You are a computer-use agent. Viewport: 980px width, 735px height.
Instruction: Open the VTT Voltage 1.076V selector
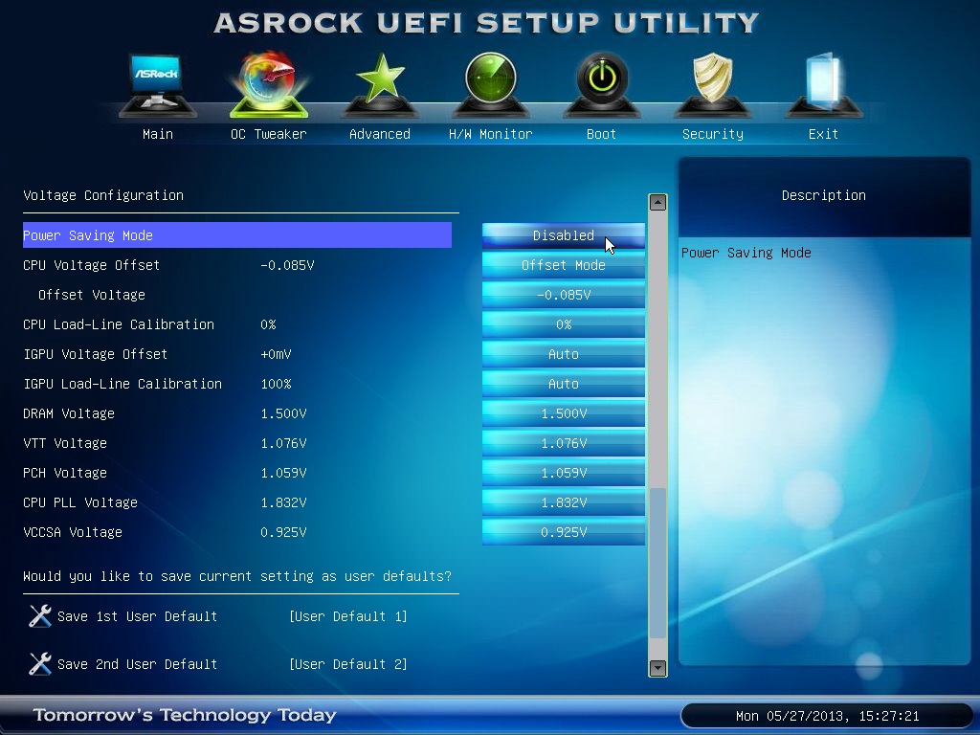564,443
